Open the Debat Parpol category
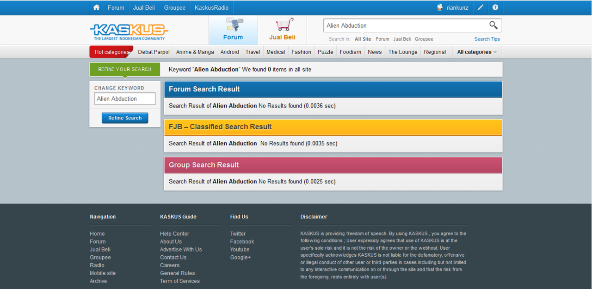This screenshot has height=289, width=592. click(154, 52)
